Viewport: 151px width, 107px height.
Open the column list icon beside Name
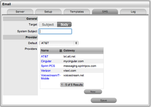pos(61,51)
